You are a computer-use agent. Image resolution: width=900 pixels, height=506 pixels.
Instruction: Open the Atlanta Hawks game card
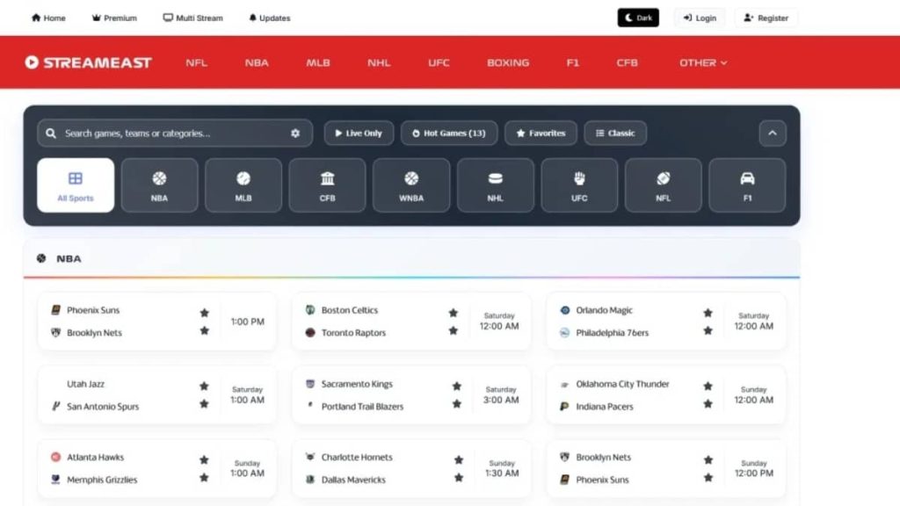(x=156, y=468)
